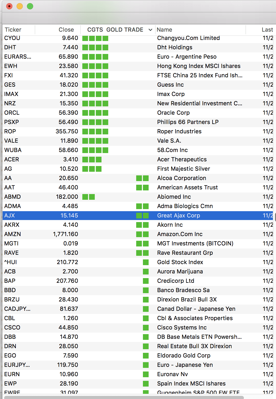
Task: Select Rave Restaurant Grp name cell
Action: pyautogui.click(x=185, y=253)
